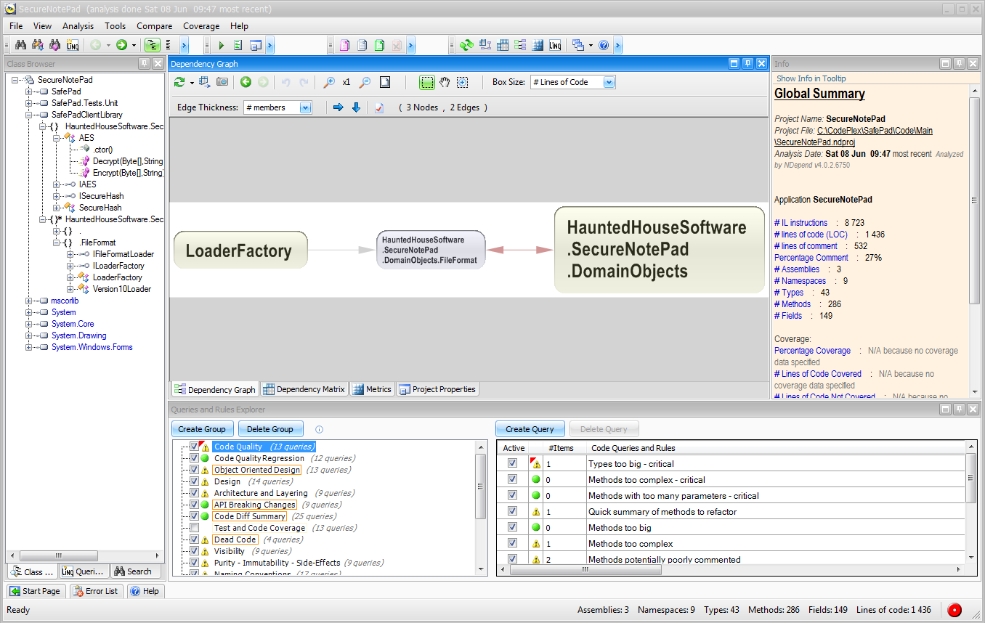Click the red status circle in status bar
The width and height of the screenshot is (985, 623).
(x=954, y=610)
